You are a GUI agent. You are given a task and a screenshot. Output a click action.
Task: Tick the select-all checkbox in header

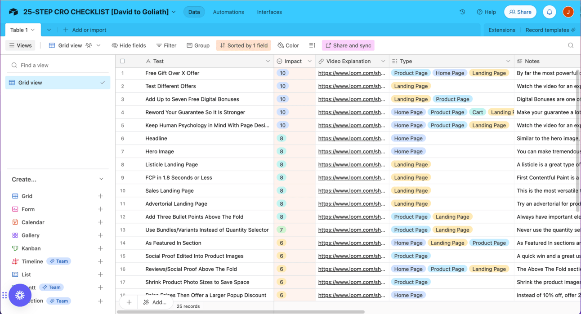coord(122,61)
